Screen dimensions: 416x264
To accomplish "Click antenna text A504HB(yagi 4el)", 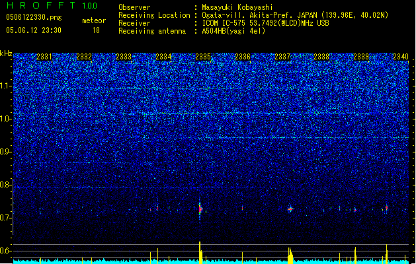I will 233,31.
